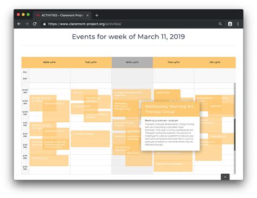This screenshot has height=198, width=257.
Task: Click the padlock icon in the address bar
Action: (x=44, y=24)
